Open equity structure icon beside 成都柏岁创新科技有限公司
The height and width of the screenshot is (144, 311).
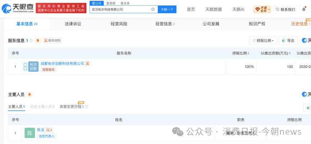[x=87, y=64]
